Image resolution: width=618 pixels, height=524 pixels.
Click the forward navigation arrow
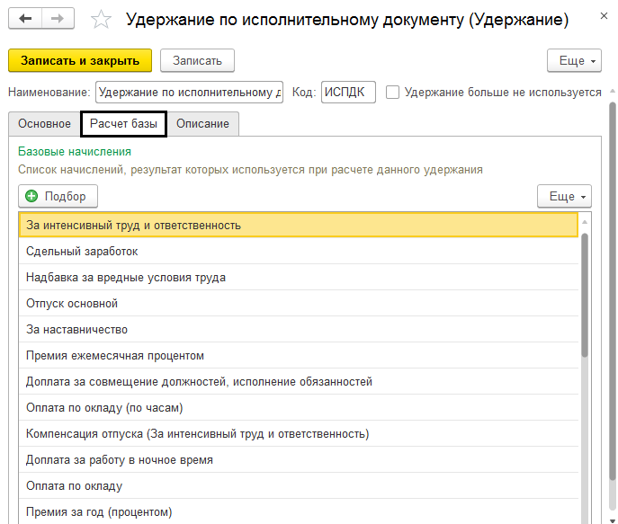(58, 19)
